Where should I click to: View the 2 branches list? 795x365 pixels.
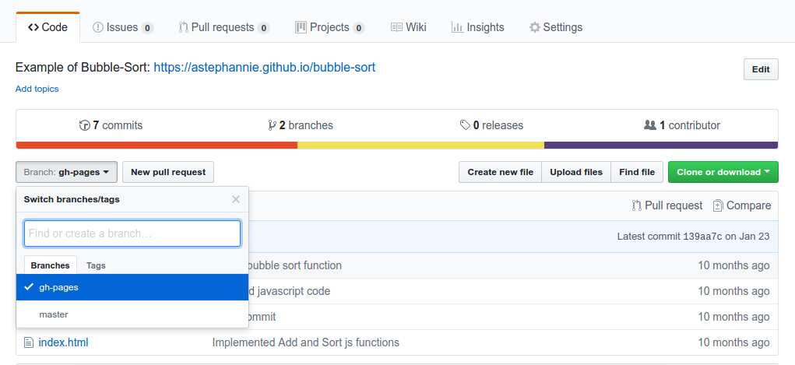pos(300,125)
